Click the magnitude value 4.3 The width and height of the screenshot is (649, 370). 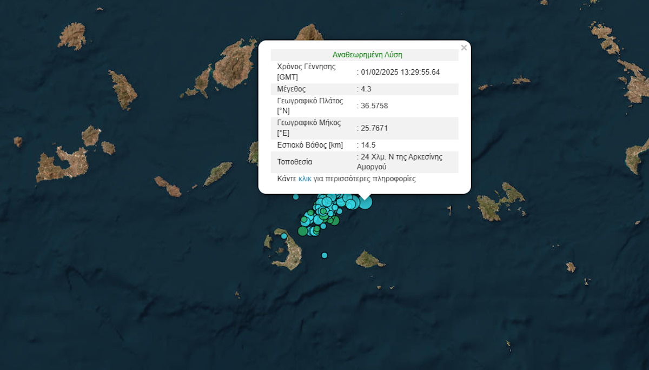(366, 89)
